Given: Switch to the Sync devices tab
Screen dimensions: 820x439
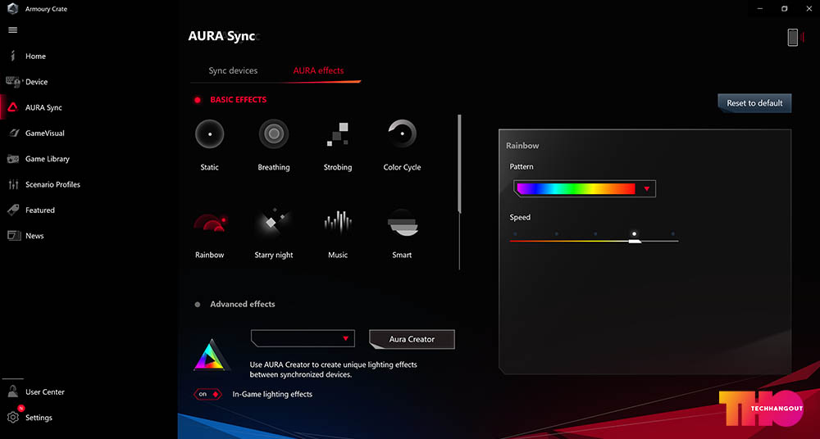Looking at the screenshot, I should tap(233, 70).
